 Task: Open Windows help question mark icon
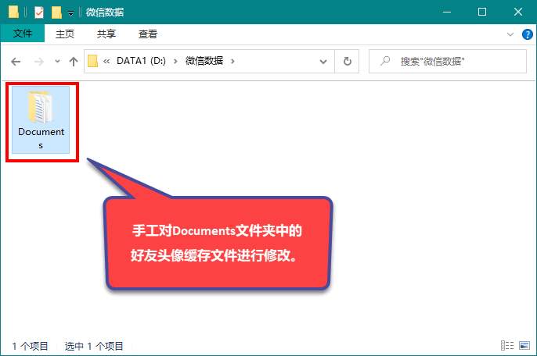click(527, 34)
